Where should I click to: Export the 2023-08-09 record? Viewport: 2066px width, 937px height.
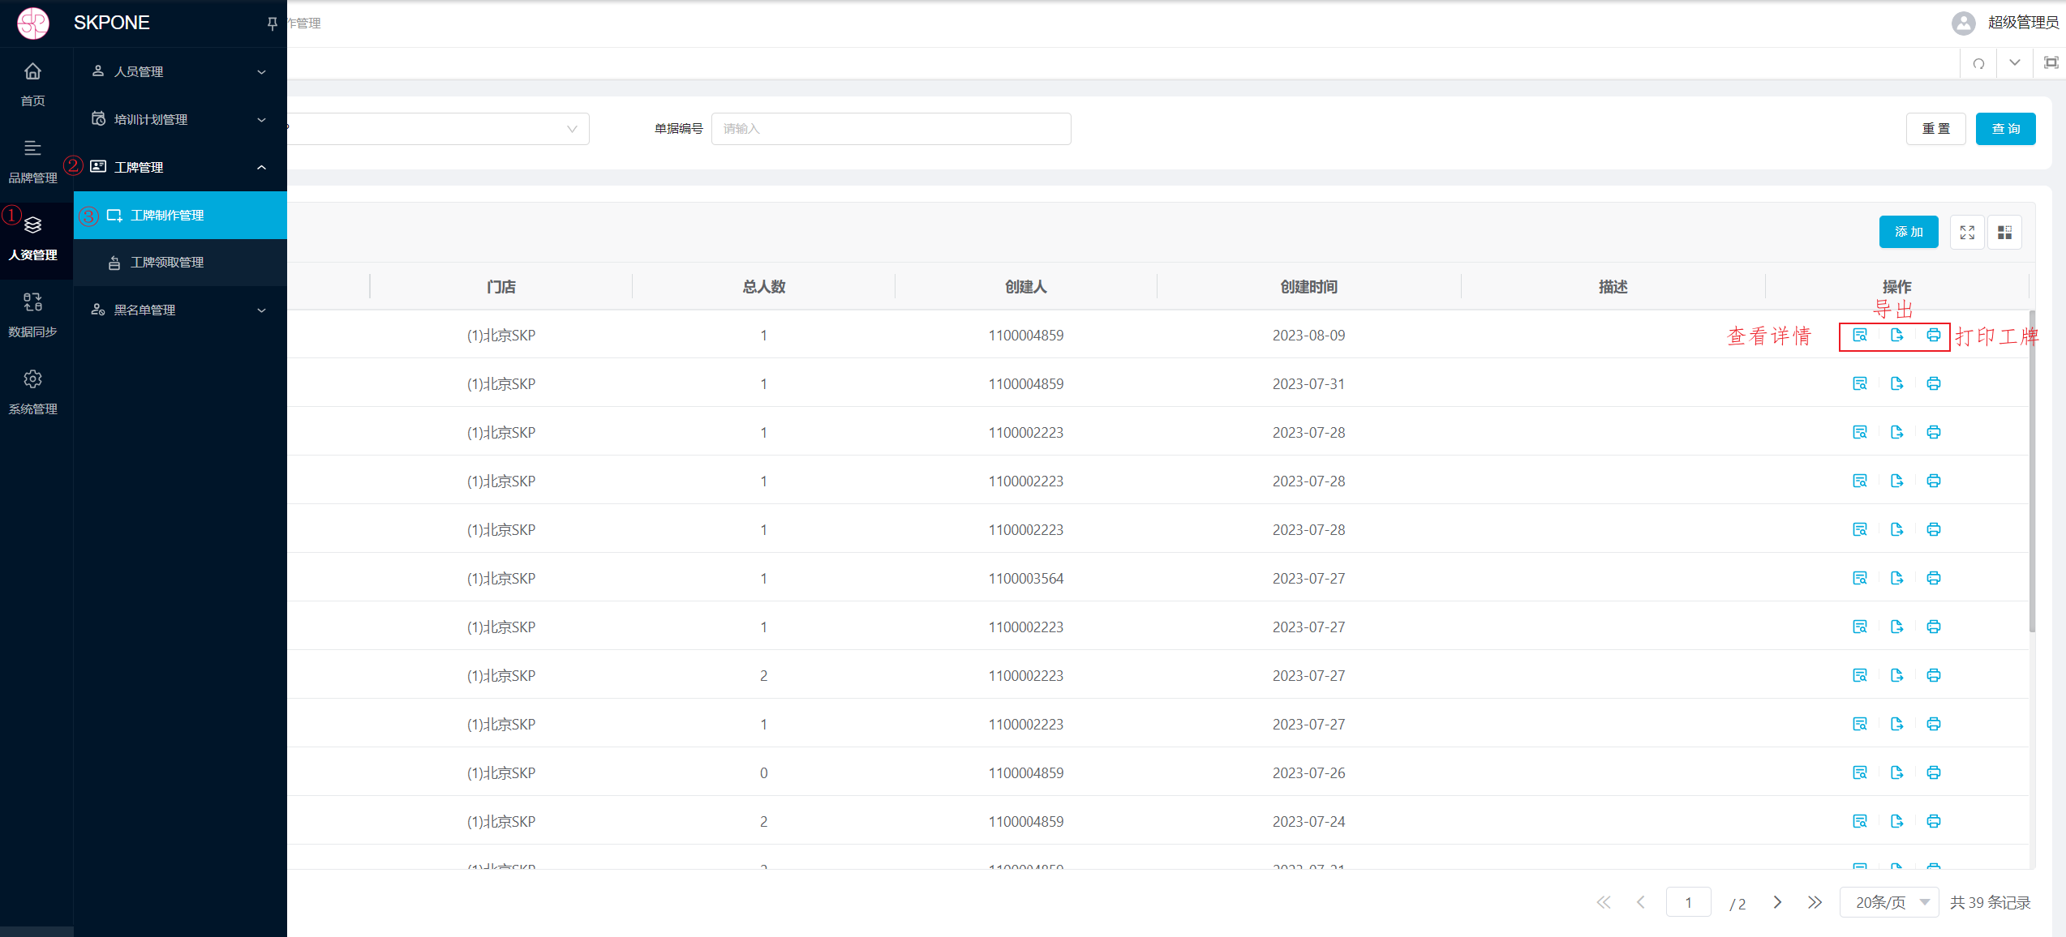pyautogui.click(x=1896, y=335)
